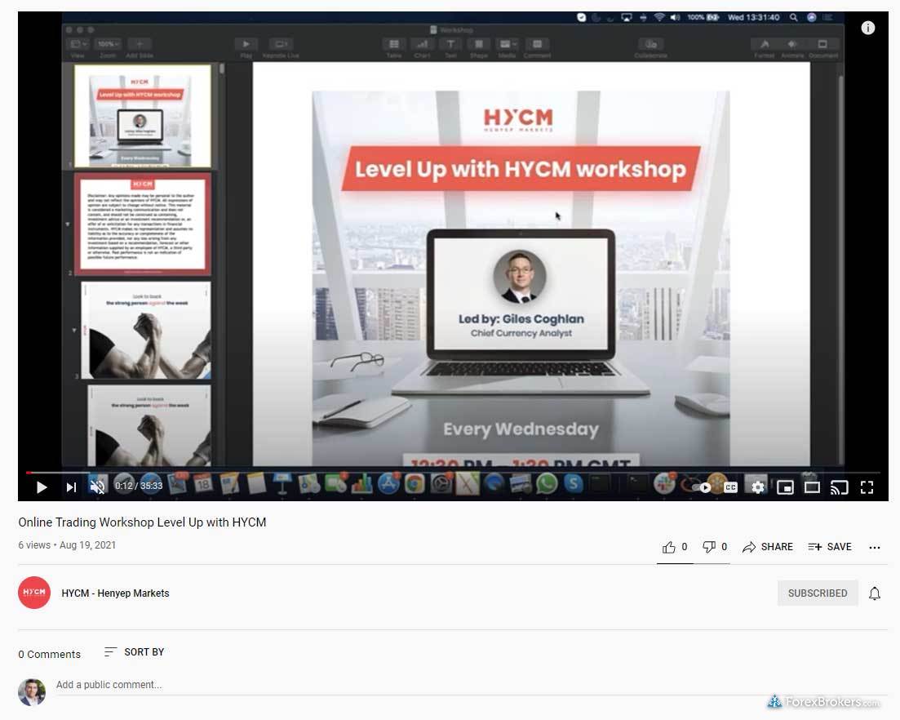
Task: Add a Comment in Keynote
Action: [x=537, y=44]
